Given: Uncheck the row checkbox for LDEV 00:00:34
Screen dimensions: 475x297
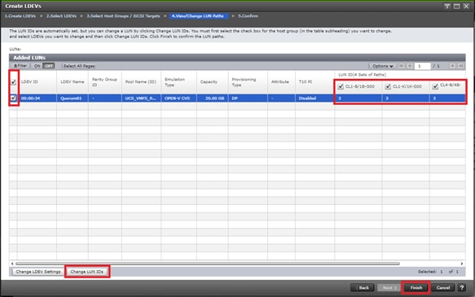Looking at the screenshot, I should coord(13,98).
